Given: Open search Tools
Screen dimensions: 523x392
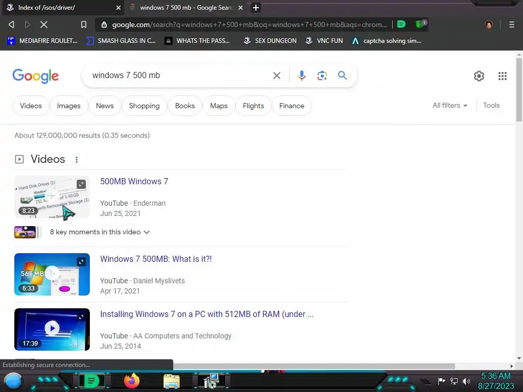Looking at the screenshot, I should 491,105.
